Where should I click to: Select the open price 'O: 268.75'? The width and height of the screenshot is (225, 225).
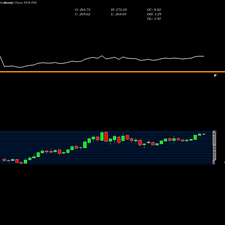83,10
